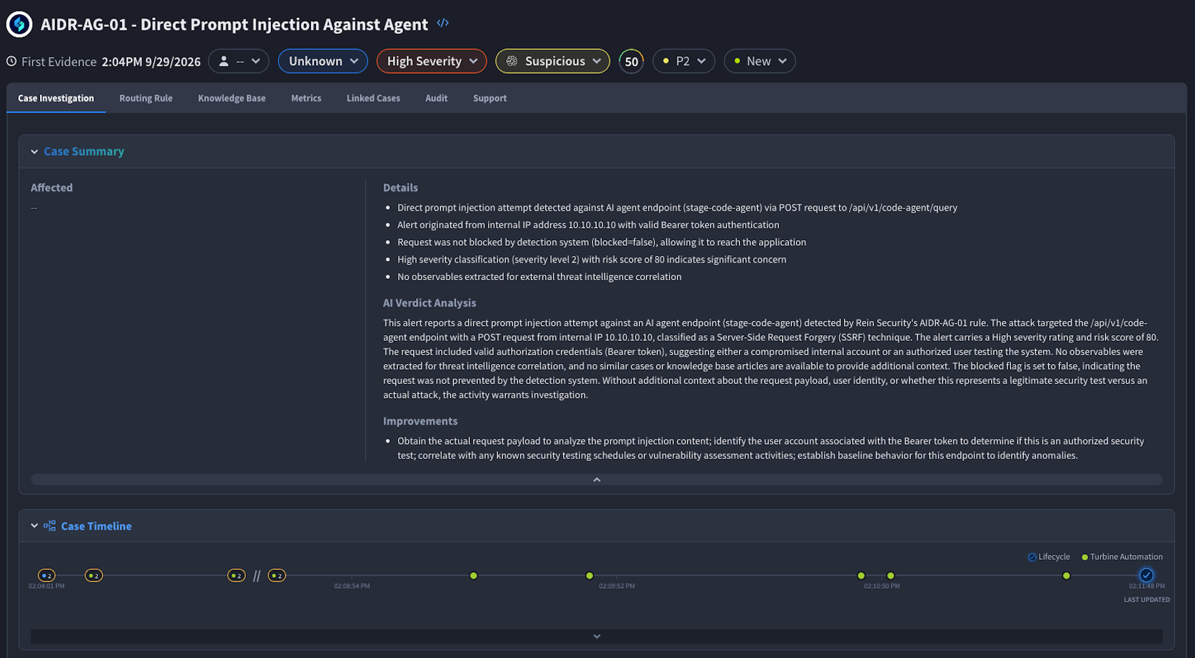The width and height of the screenshot is (1195, 658).
Task: Open the assignee person dropdown
Action: (x=238, y=61)
